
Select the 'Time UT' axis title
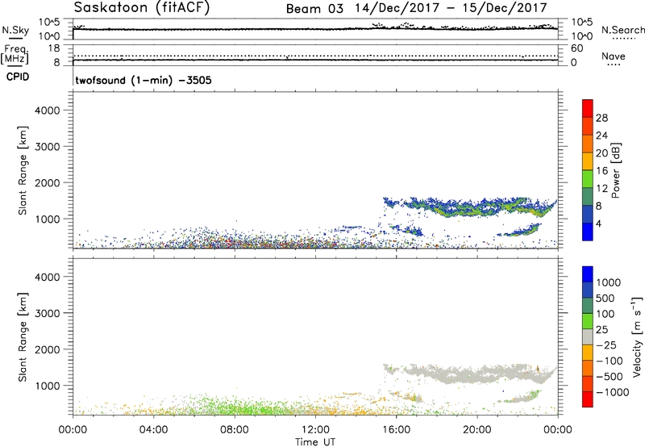point(315,442)
